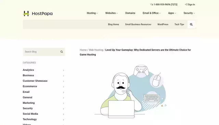The width and height of the screenshot is (219, 125).
Task: Open Small Business Resources section
Action: tap(138, 24)
